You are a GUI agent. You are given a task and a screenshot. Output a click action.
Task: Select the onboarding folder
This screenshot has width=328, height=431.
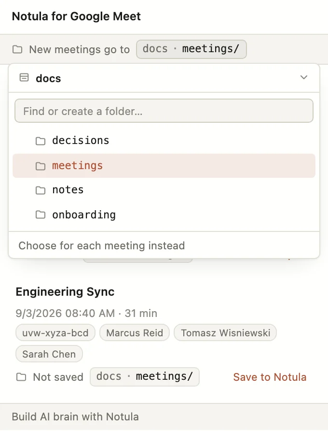tap(164, 215)
